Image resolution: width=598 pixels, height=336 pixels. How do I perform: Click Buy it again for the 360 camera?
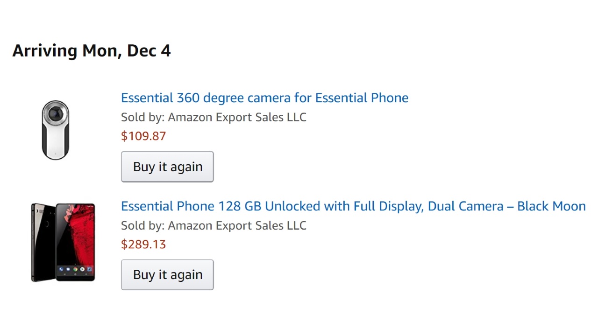pos(167,167)
